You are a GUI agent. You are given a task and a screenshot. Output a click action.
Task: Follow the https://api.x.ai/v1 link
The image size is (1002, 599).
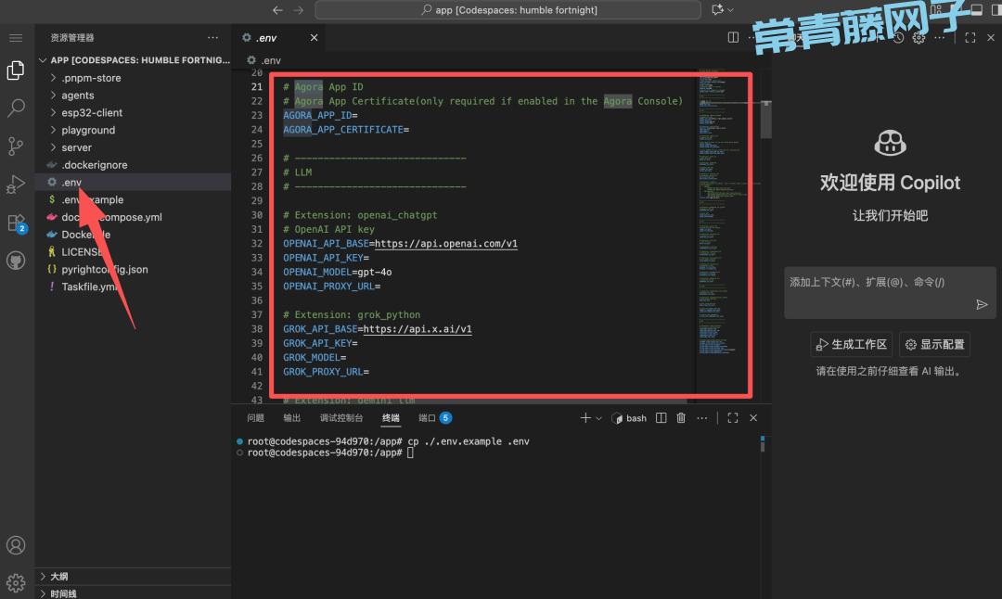pos(417,329)
